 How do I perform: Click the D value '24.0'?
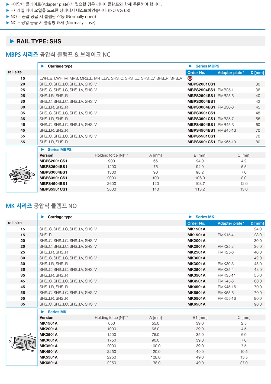coord(258,229)
